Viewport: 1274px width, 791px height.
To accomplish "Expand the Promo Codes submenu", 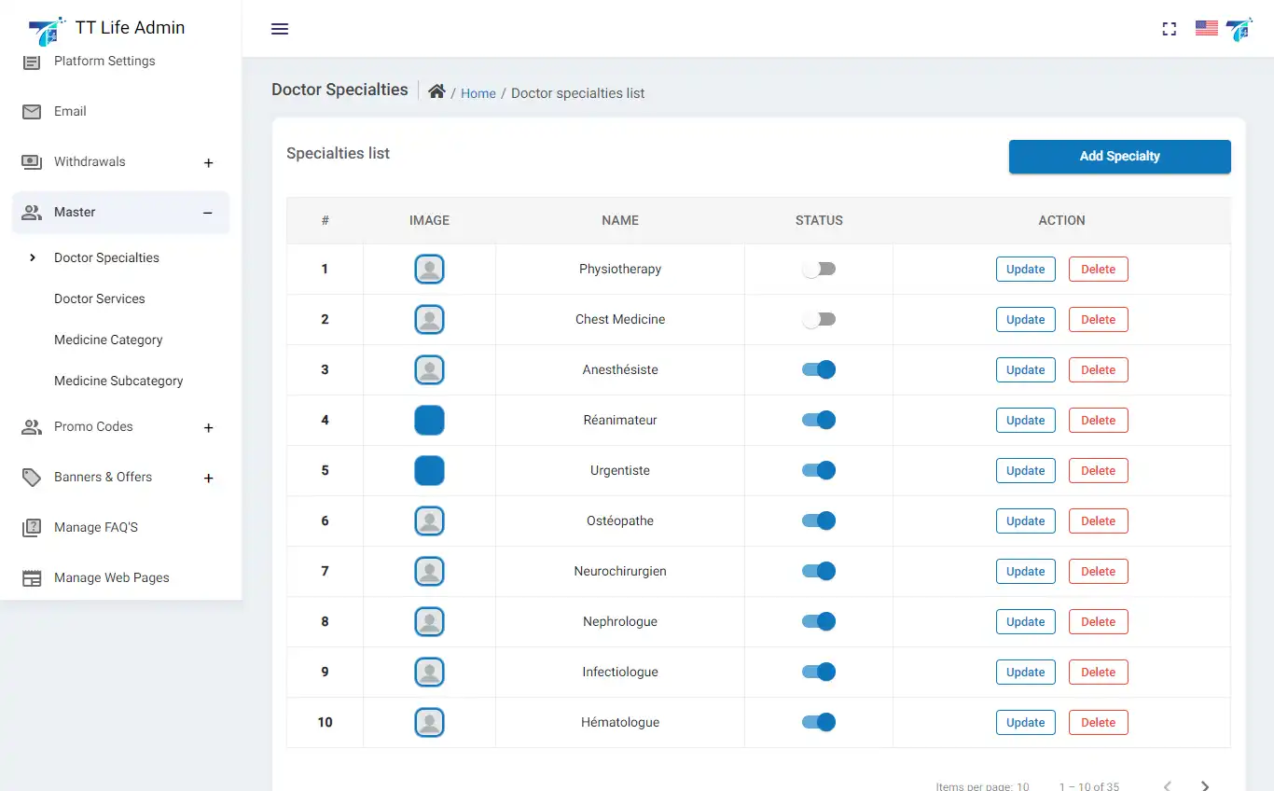I will [x=208, y=428].
